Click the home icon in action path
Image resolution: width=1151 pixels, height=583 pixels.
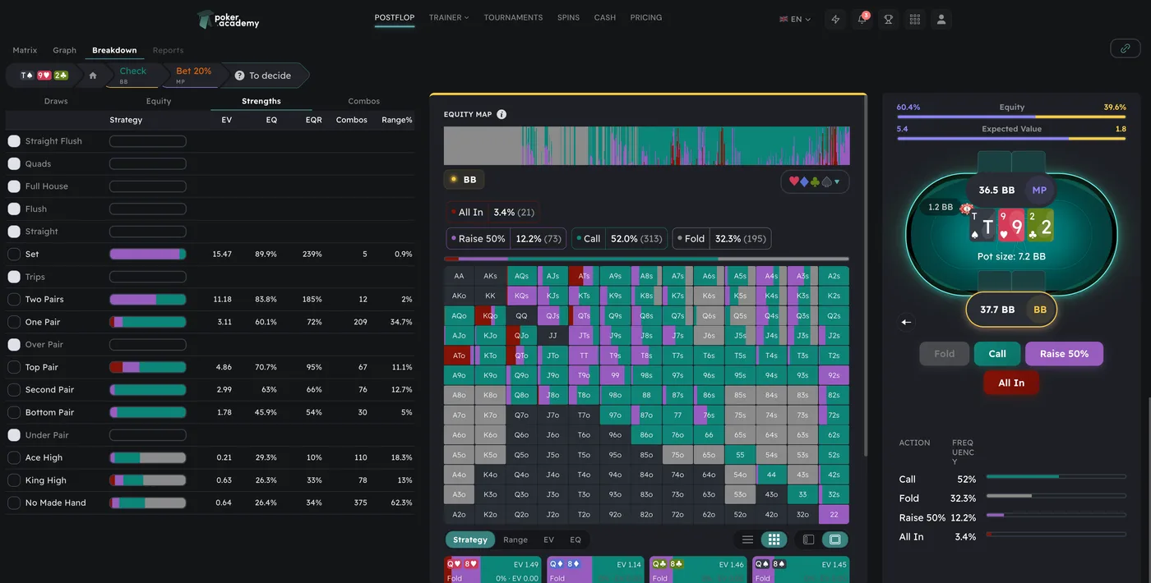point(93,76)
